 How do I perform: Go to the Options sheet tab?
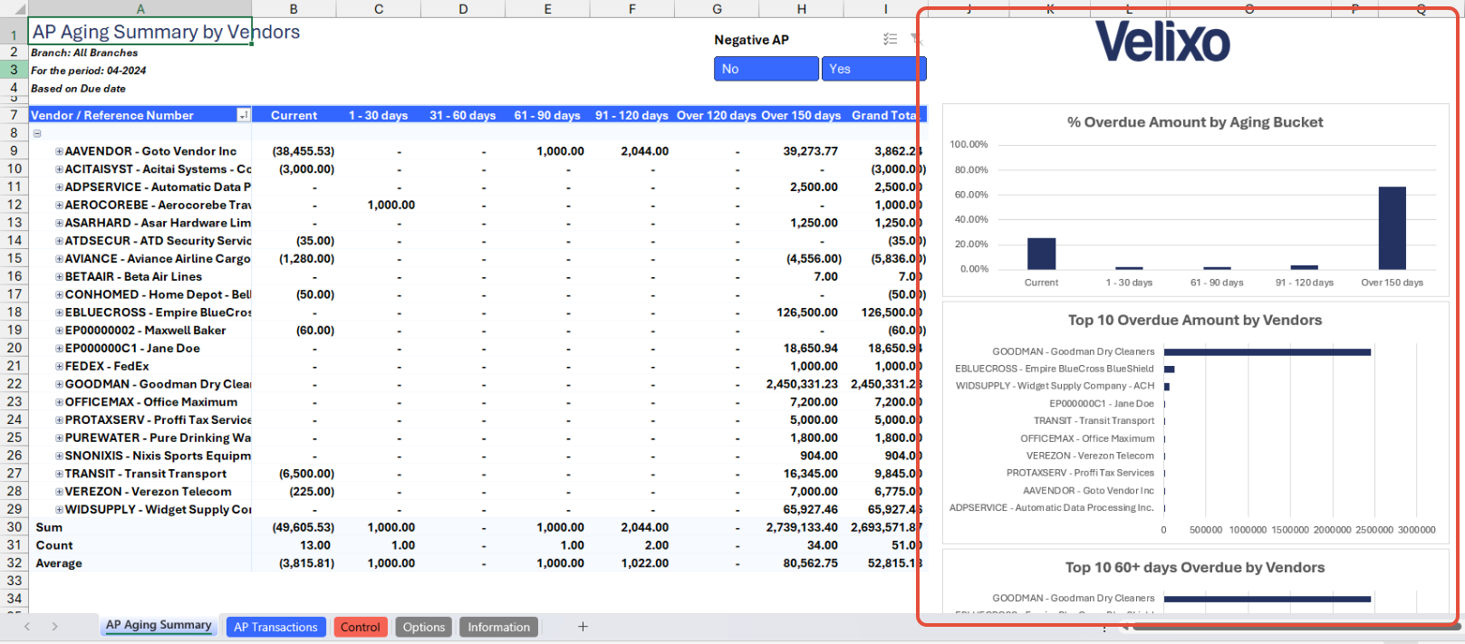click(x=423, y=627)
